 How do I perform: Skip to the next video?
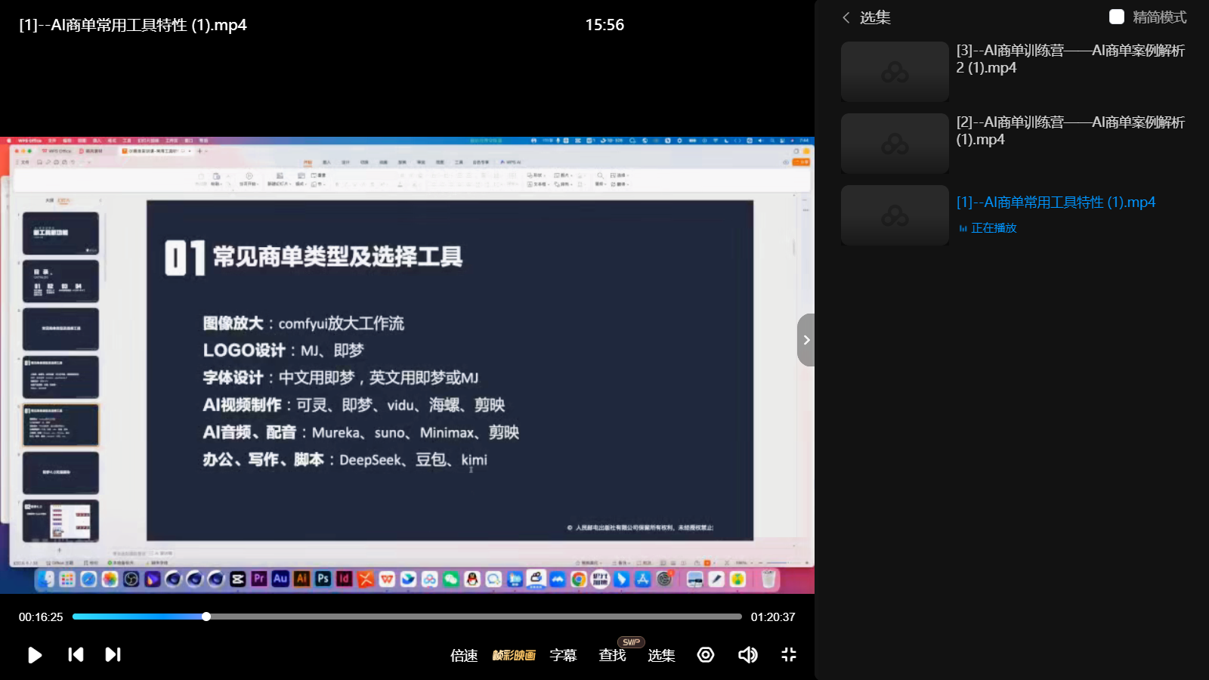tap(113, 655)
